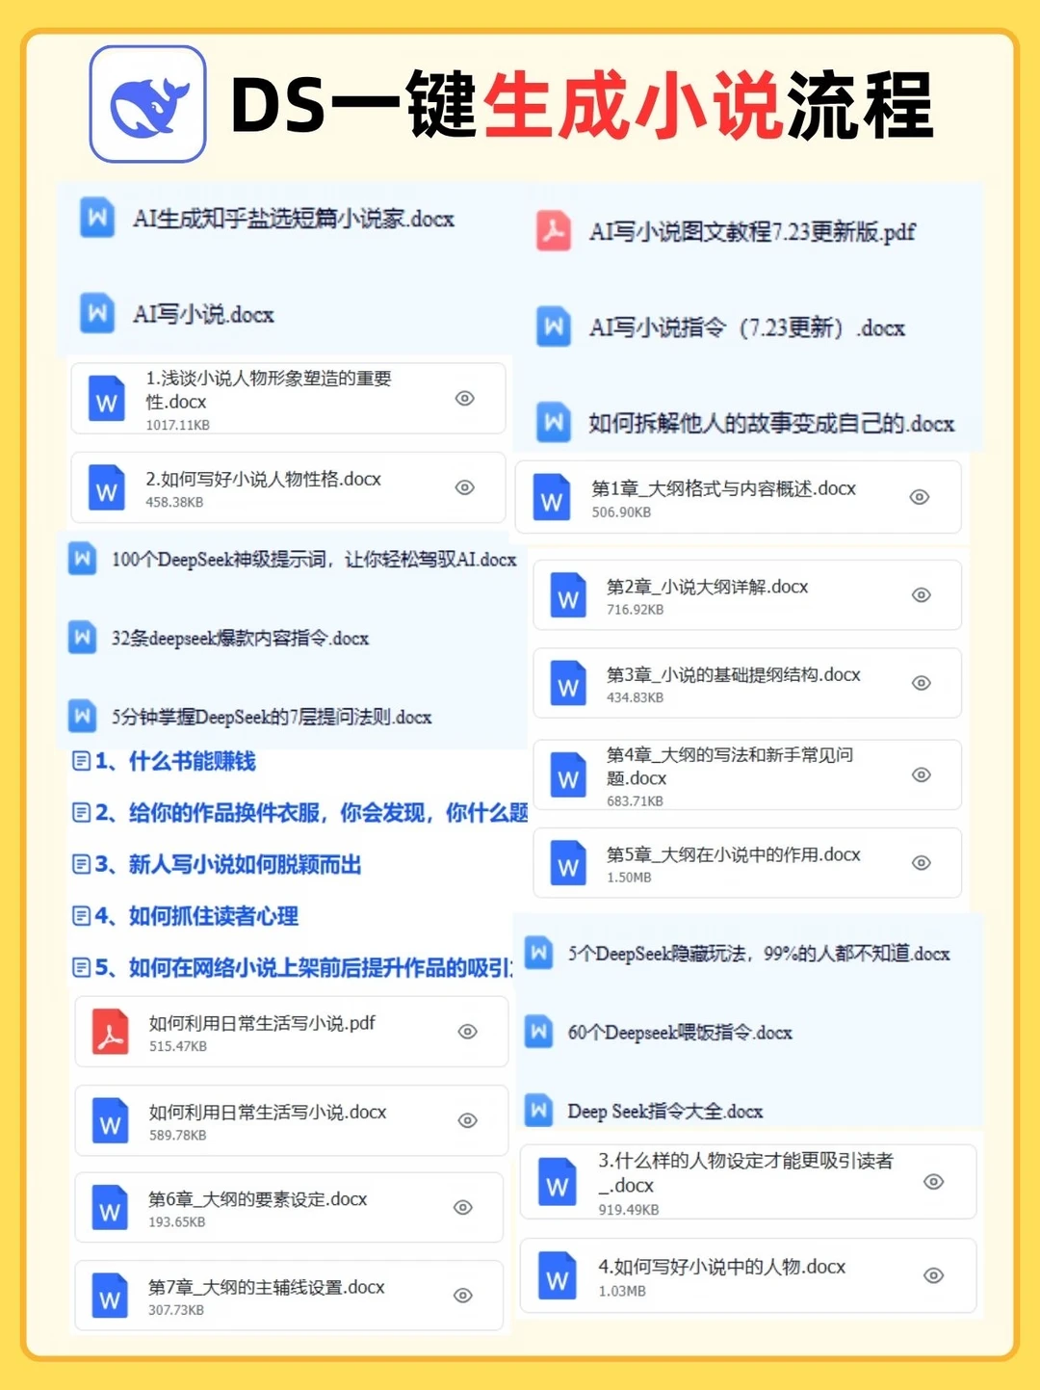
Task: Click Word icon of 第6章_大纲的要素设定.docx
Action: coord(110,1208)
